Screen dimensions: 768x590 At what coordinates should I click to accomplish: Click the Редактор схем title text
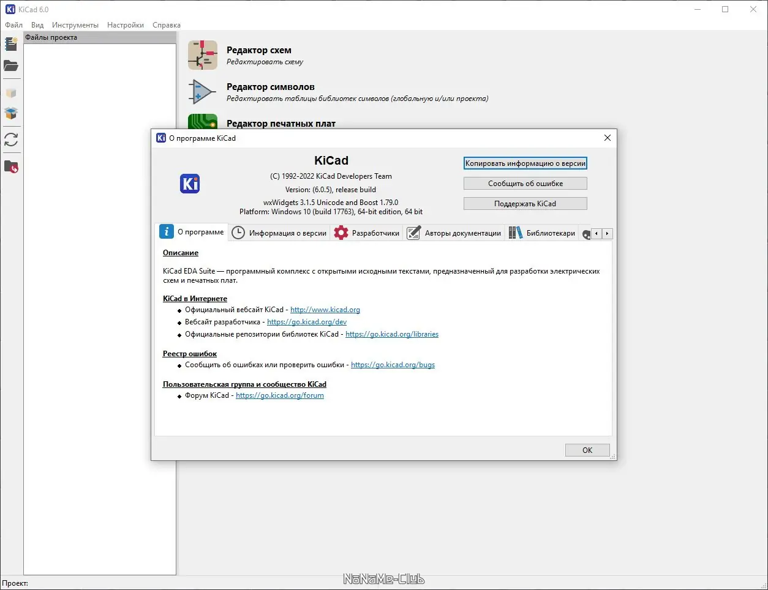259,50
